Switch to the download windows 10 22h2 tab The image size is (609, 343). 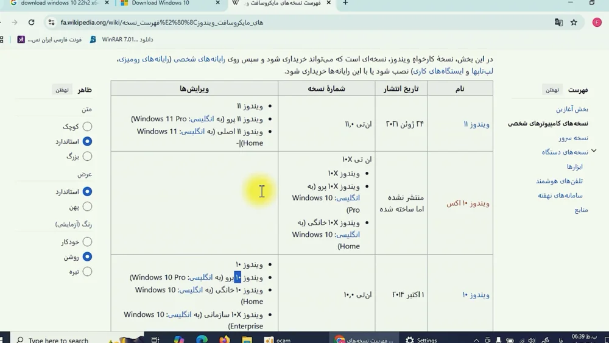[x=59, y=4]
